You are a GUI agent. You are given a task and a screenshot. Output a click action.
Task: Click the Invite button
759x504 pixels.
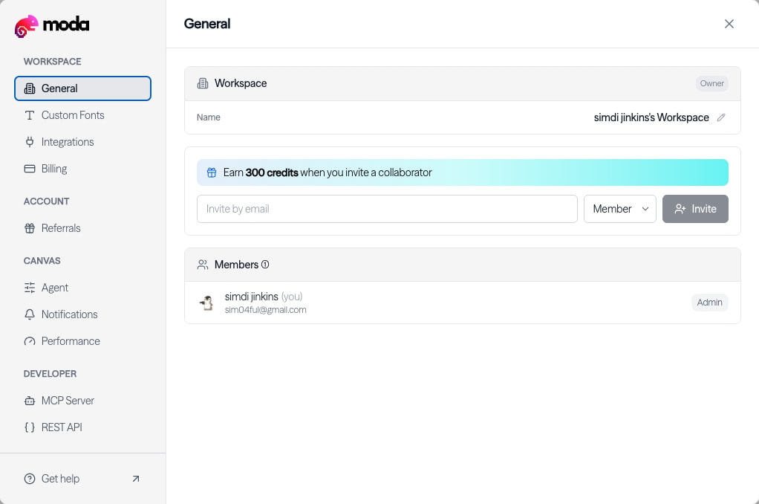pos(695,209)
